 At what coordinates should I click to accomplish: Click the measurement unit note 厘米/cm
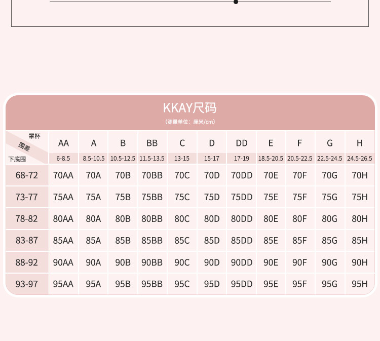click(190, 122)
